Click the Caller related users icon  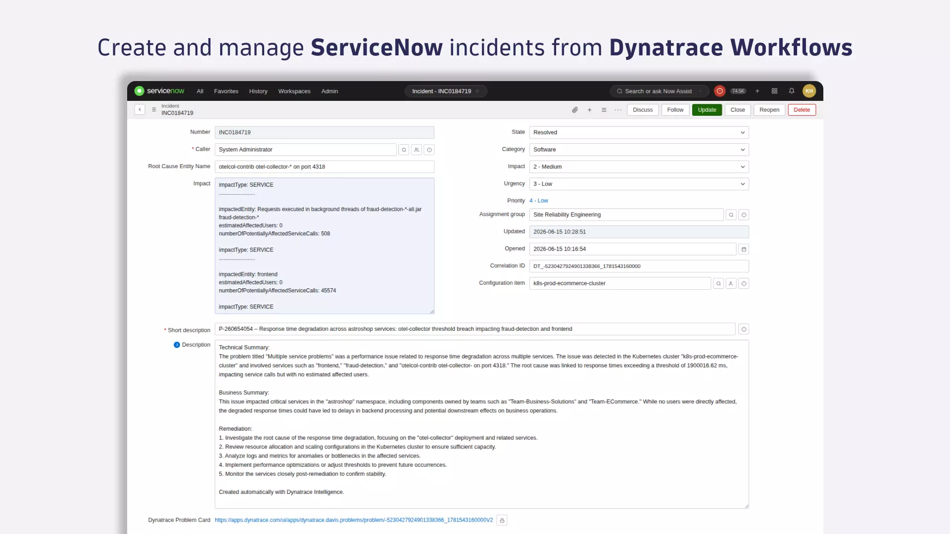(417, 150)
